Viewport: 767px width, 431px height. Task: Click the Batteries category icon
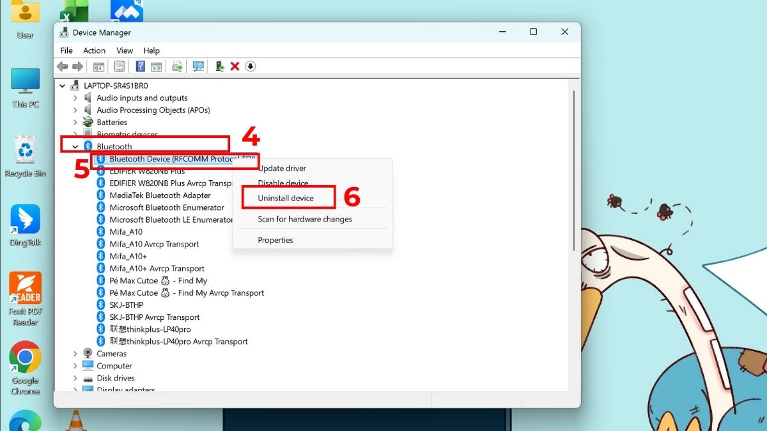(88, 122)
